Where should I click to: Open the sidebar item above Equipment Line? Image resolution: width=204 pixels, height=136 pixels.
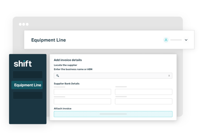tap(27, 75)
